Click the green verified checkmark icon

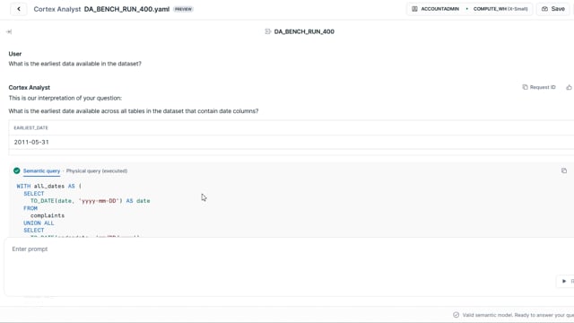click(16, 170)
